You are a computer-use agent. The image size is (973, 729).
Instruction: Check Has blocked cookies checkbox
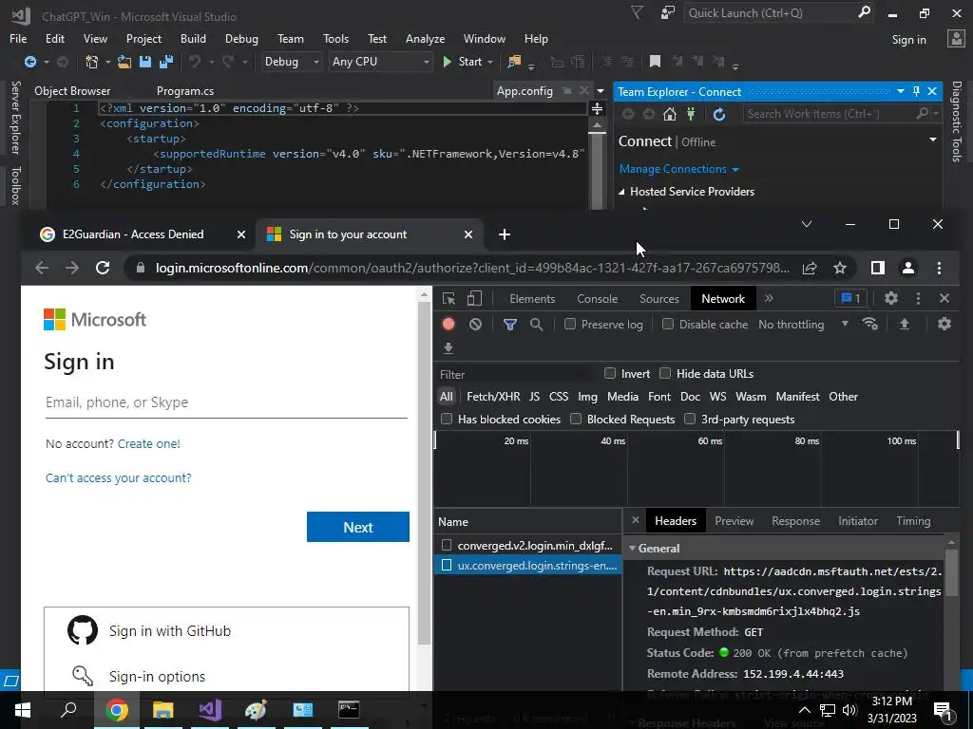[x=447, y=419]
